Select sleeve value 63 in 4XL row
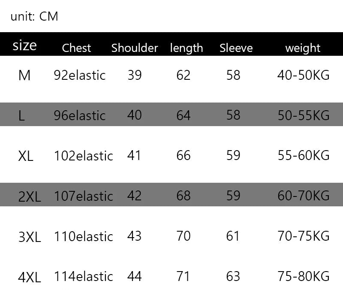 [x=233, y=277]
